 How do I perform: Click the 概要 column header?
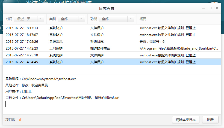point(143,19)
